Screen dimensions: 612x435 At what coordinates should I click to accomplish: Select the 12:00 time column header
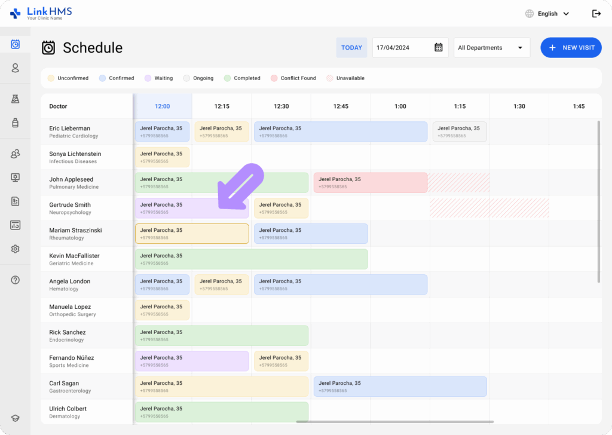click(163, 106)
